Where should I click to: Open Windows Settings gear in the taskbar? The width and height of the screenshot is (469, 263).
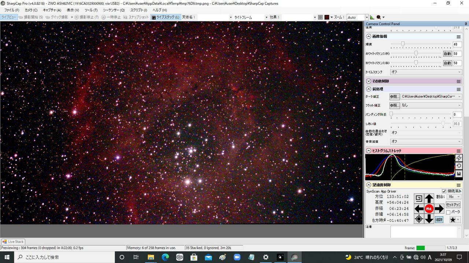(x=266, y=257)
